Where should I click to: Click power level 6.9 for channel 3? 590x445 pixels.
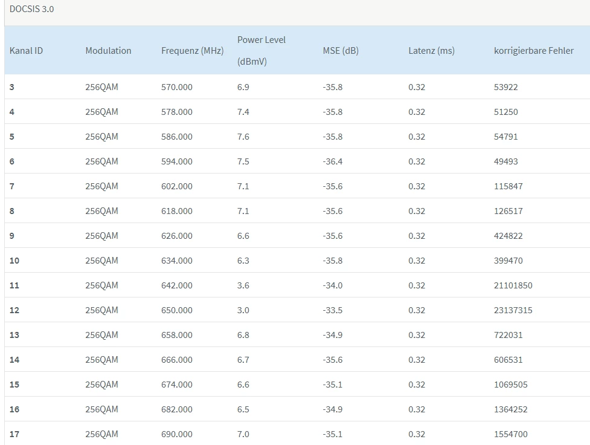point(243,87)
